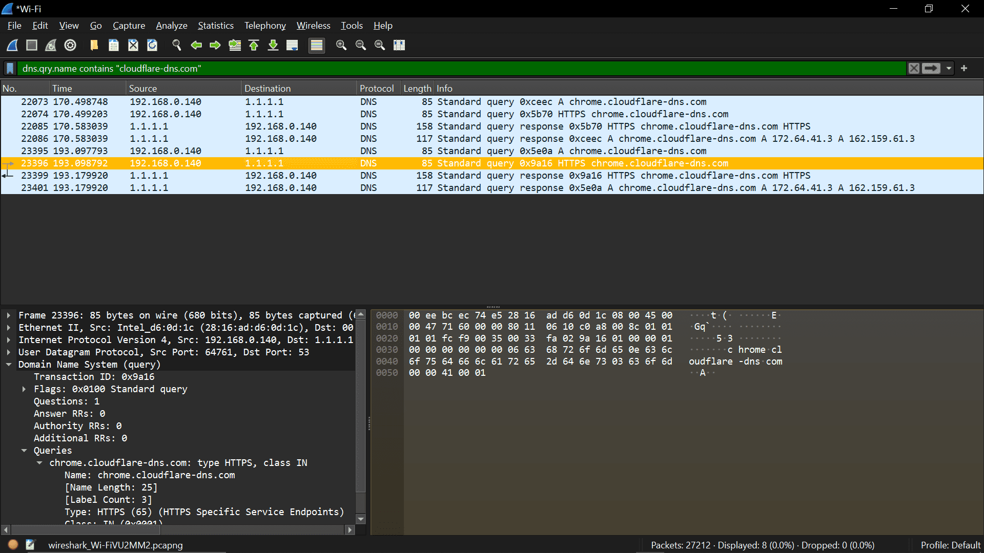Open the display filter bookmarks

[10, 68]
